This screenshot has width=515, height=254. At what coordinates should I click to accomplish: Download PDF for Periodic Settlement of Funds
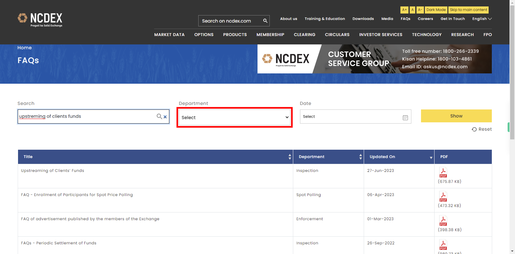point(443,245)
